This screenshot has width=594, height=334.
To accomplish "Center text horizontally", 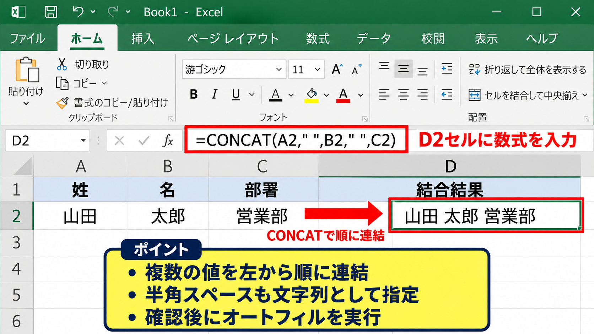I will click(x=403, y=95).
